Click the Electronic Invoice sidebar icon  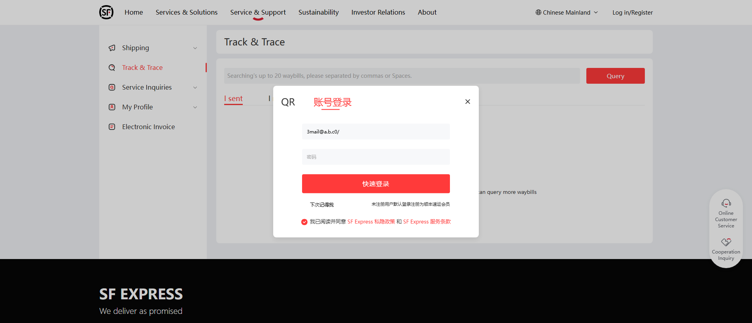(x=112, y=127)
